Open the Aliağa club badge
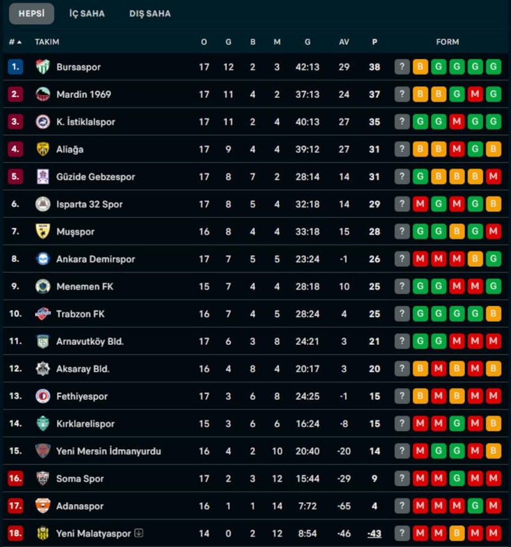The height and width of the screenshot is (547, 511). [43, 149]
